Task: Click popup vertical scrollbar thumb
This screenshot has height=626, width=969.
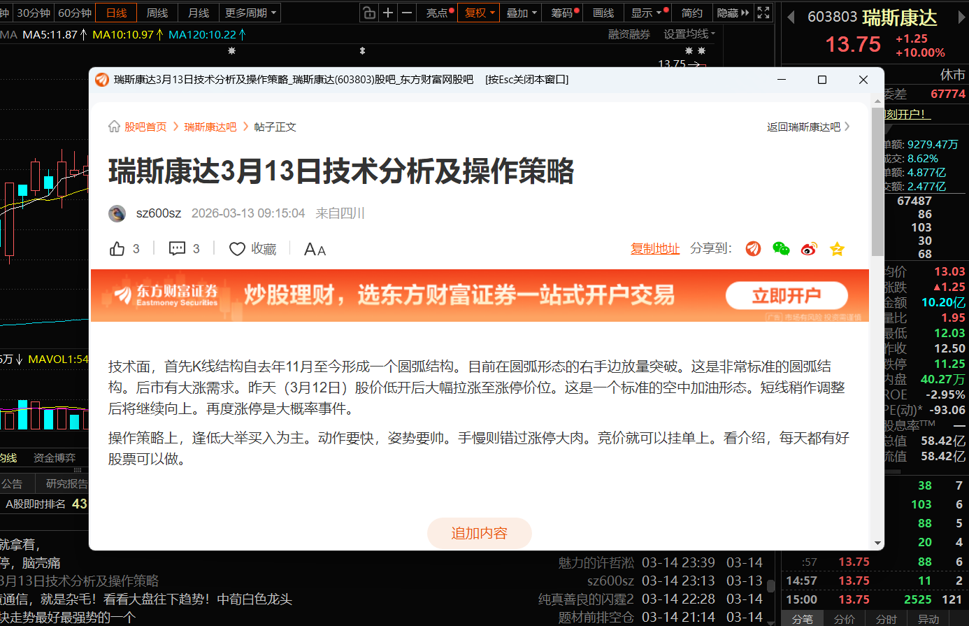Action: pos(877,182)
